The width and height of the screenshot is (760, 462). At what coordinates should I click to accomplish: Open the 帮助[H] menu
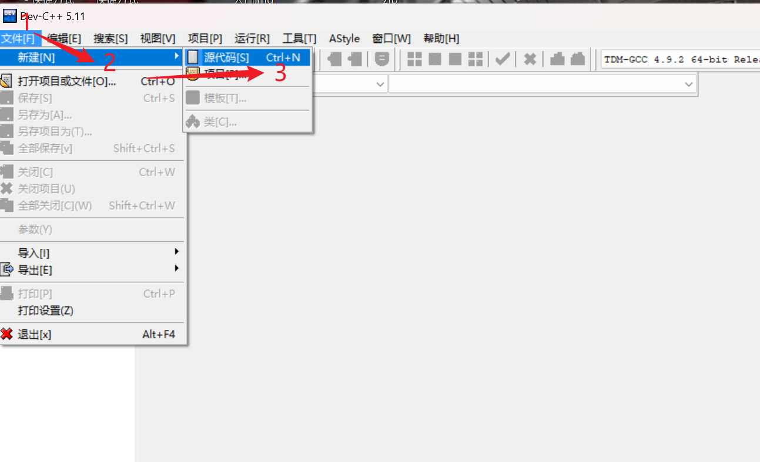[x=441, y=39]
